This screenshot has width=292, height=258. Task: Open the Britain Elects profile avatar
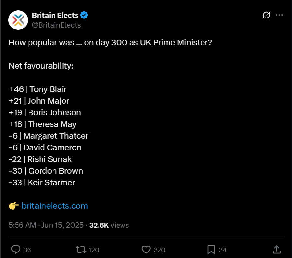[18, 20]
